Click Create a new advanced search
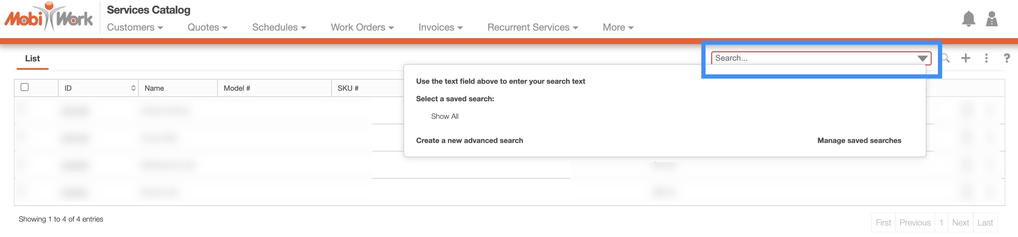This screenshot has height=237, width=1018. (469, 141)
